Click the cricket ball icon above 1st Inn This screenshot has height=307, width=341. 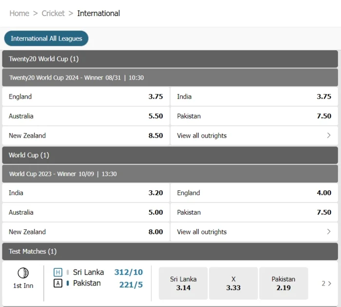[23, 273]
